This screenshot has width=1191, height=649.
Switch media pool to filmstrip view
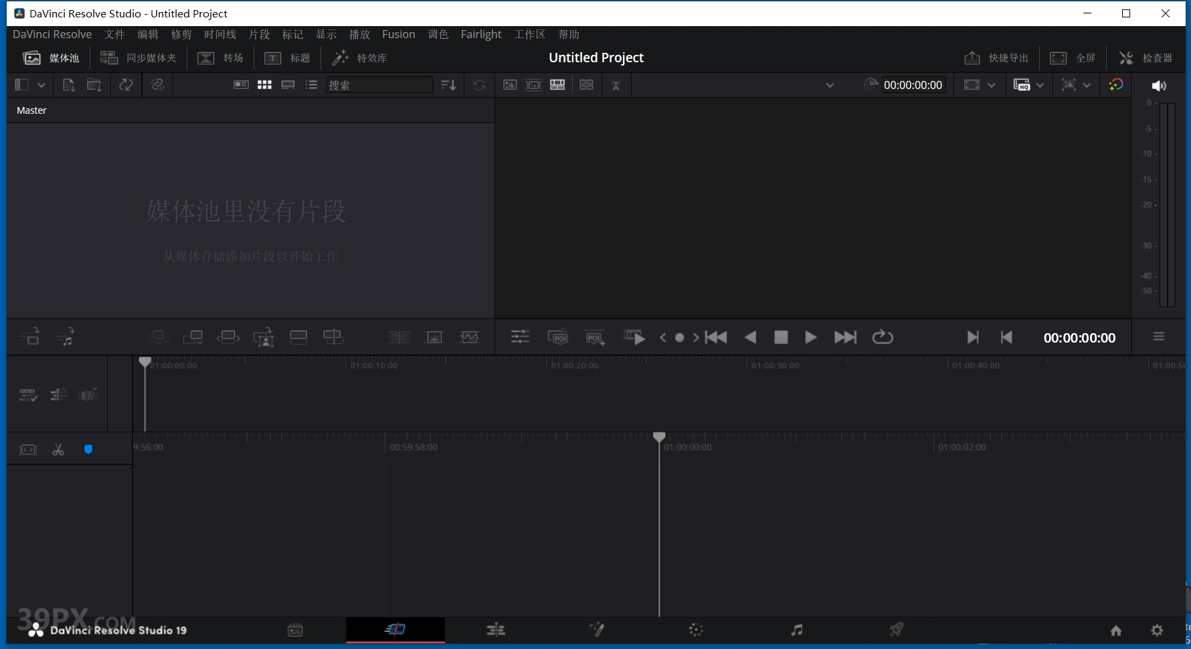pyautogui.click(x=288, y=85)
